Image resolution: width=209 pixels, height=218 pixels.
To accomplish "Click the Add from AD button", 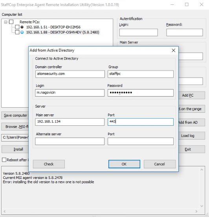I will click(x=192, y=122).
